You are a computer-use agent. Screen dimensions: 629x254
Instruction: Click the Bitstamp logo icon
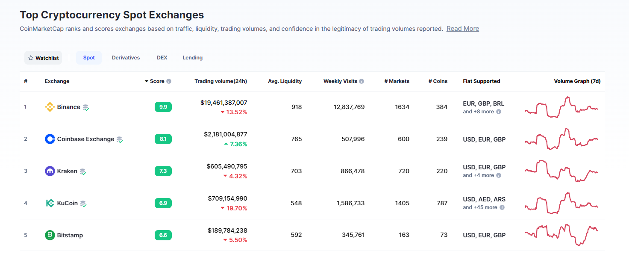tap(50, 235)
